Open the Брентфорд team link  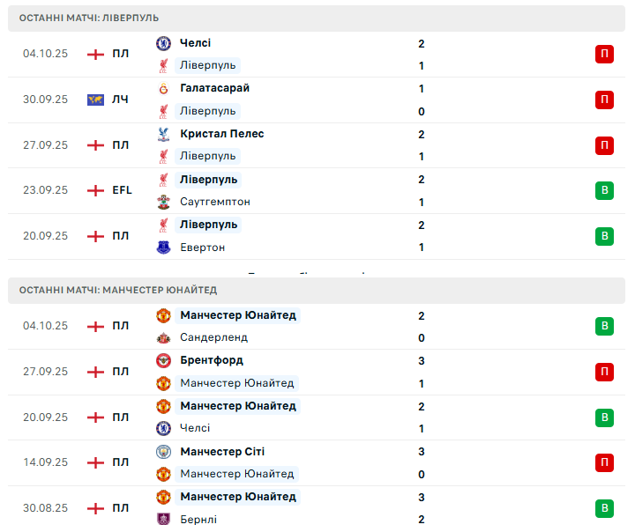(x=211, y=360)
